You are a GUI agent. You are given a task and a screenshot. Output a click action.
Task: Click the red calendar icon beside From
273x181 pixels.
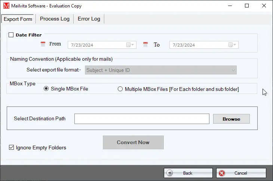(43, 44)
